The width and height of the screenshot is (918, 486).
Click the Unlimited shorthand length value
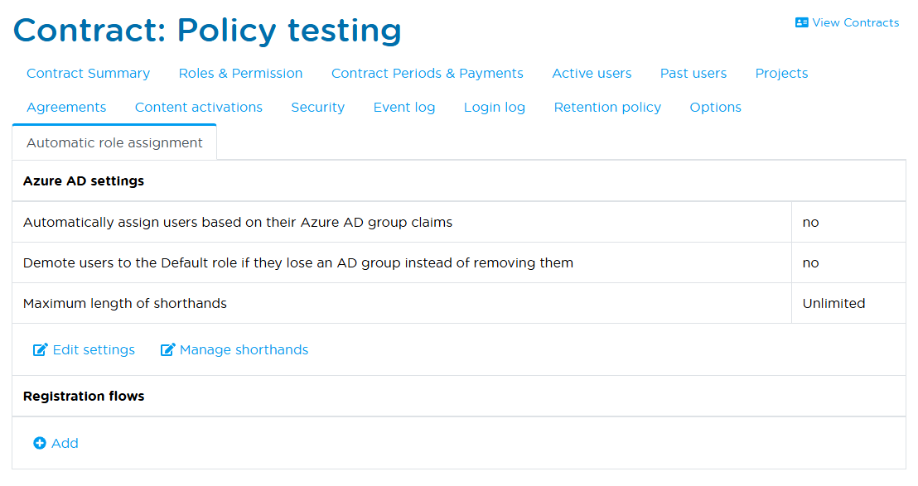pos(833,304)
